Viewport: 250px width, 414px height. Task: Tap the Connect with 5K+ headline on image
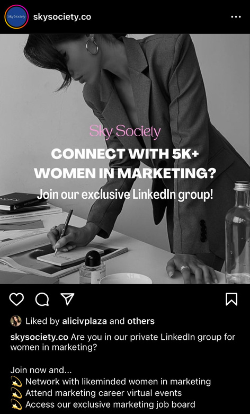click(125, 163)
